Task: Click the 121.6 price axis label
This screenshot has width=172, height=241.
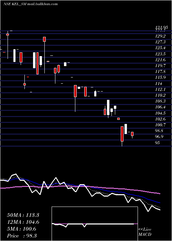Action: click(160, 60)
